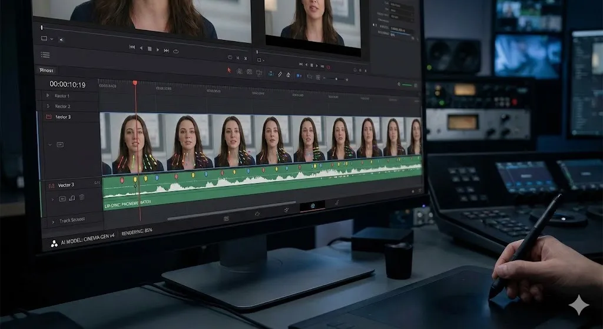
Task: Click the DaVinci logo in status bar
Action: 54,243
